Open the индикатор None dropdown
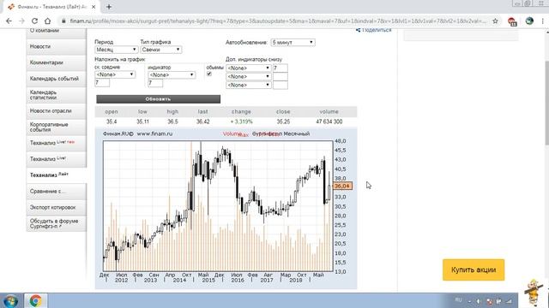The height and width of the screenshot is (308, 549). 172,74
